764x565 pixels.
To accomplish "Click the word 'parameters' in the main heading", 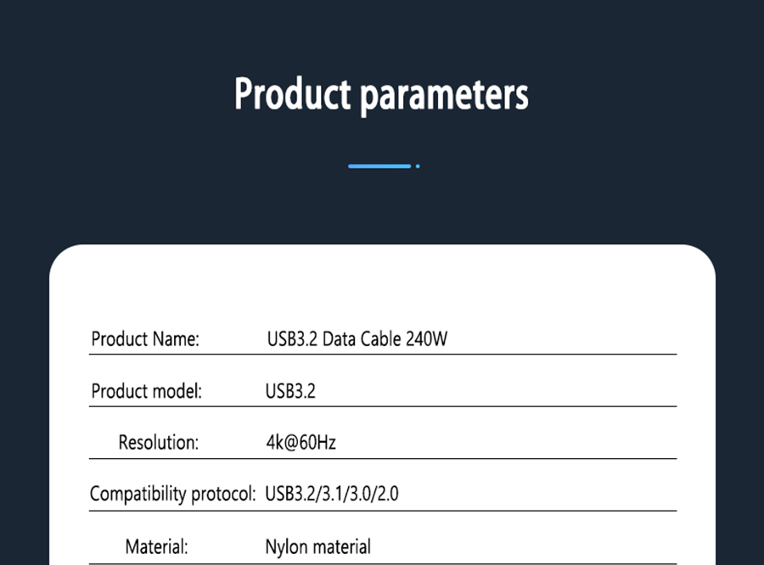I will (x=444, y=95).
